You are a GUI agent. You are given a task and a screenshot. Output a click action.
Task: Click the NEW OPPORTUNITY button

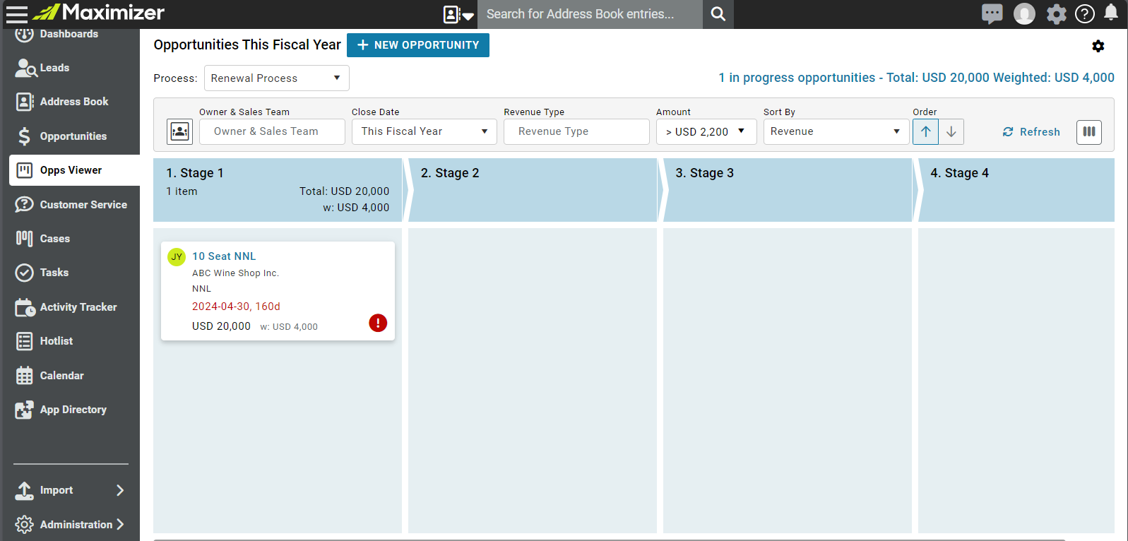[418, 45]
